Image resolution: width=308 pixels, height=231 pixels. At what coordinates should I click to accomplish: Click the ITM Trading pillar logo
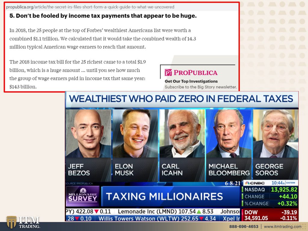pyautogui.click(x=11, y=222)
